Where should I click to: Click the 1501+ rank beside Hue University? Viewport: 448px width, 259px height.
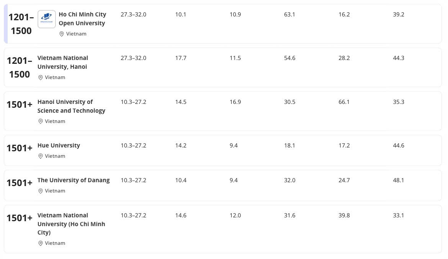click(x=20, y=148)
